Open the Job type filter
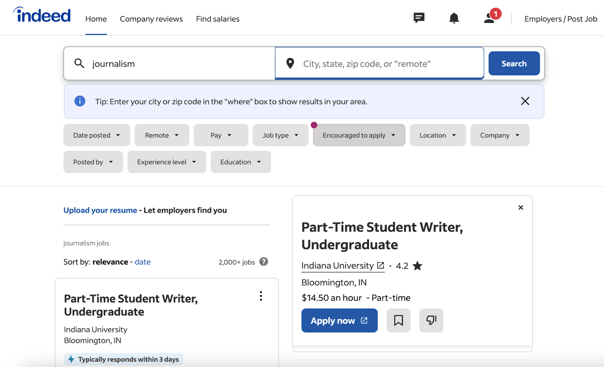Image resolution: width=604 pixels, height=367 pixels. tap(280, 135)
